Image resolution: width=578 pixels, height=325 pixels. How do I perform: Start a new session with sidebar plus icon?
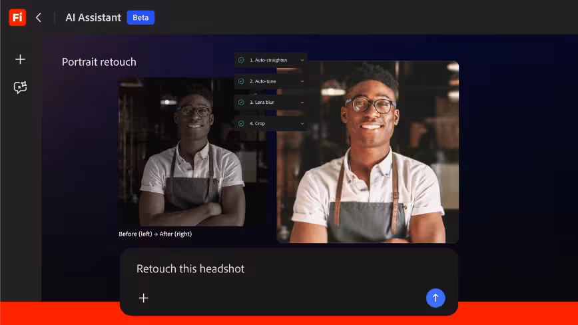click(20, 59)
